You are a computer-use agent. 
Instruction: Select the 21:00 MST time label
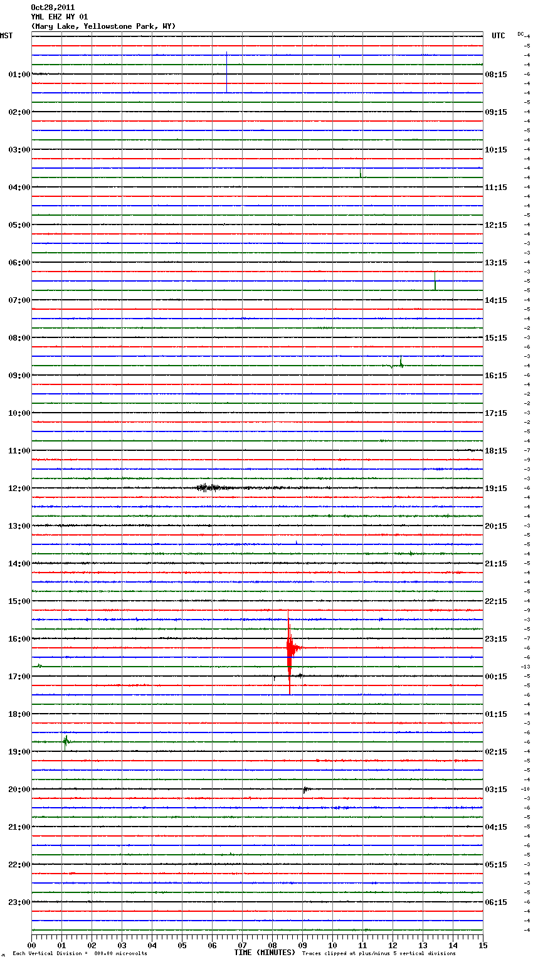click(19, 827)
